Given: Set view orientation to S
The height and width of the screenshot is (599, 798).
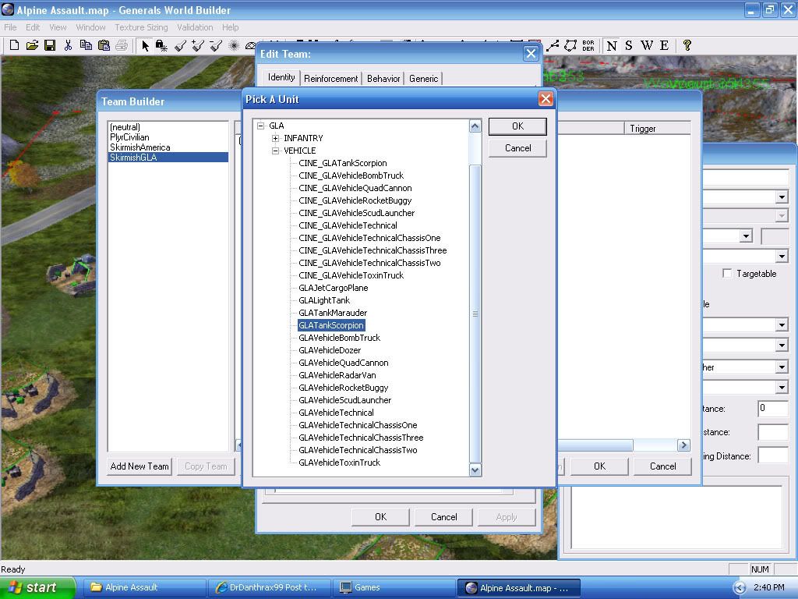Looking at the screenshot, I should pos(629,46).
